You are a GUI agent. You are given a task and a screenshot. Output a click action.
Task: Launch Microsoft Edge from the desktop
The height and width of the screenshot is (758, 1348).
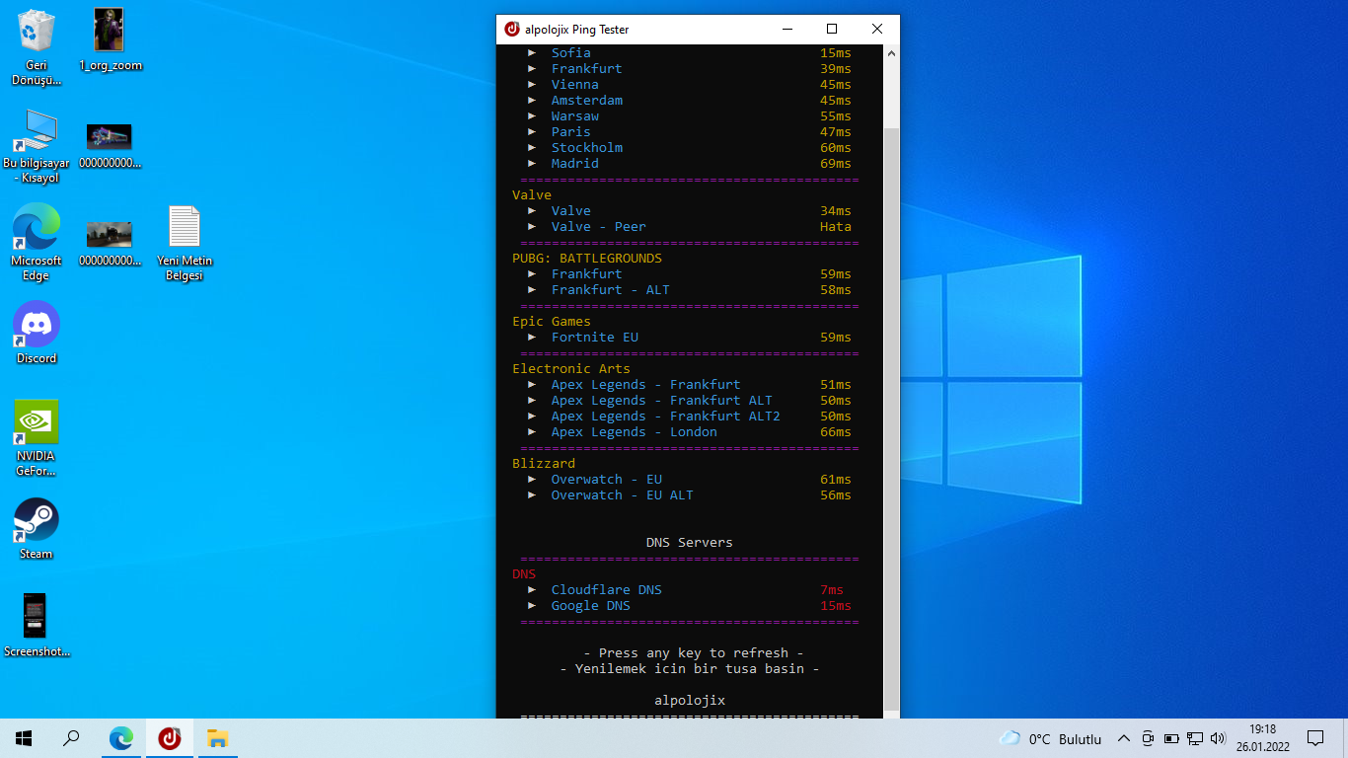37,243
